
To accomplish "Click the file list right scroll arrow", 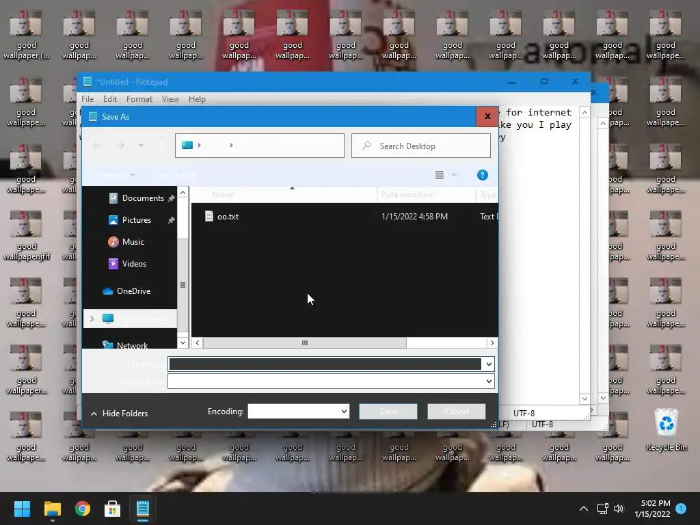I will [x=492, y=343].
